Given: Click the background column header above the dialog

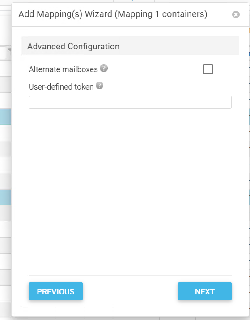Looking at the screenshot, I should 134,1.
